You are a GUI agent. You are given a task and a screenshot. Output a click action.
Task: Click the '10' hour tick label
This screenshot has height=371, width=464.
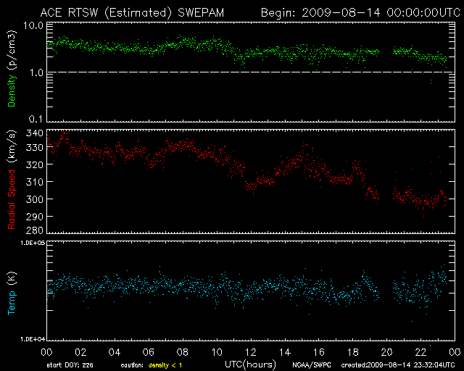[x=217, y=352]
